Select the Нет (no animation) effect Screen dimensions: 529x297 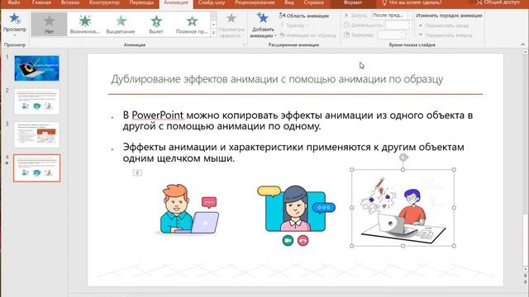[x=50, y=24]
